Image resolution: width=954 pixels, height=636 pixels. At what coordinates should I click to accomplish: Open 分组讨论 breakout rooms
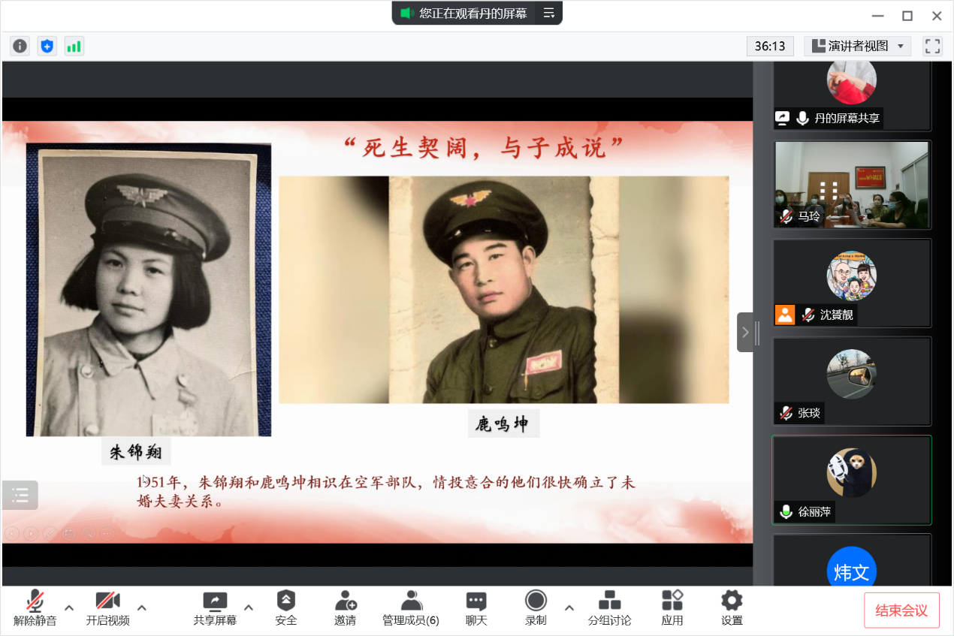pos(609,607)
